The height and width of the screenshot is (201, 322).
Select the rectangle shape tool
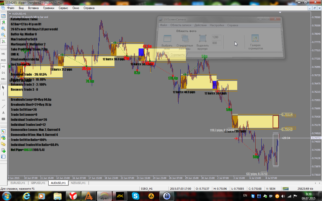click(x=3, y=119)
